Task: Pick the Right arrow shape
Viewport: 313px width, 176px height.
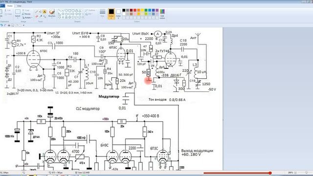Action: [x=73, y=14]
